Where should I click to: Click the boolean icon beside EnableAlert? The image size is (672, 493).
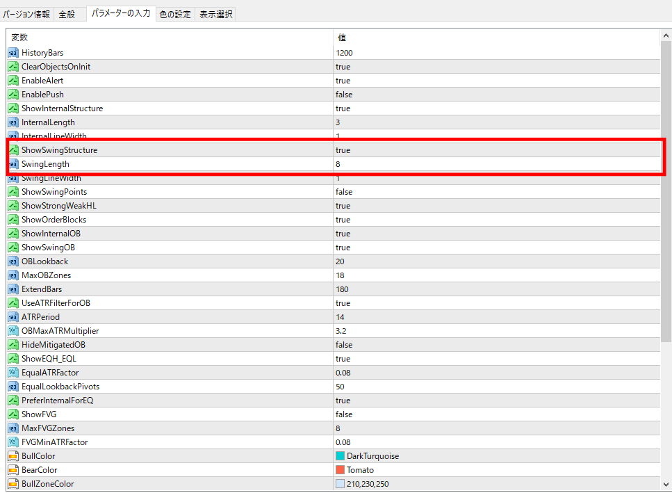(x=13, y=81)
